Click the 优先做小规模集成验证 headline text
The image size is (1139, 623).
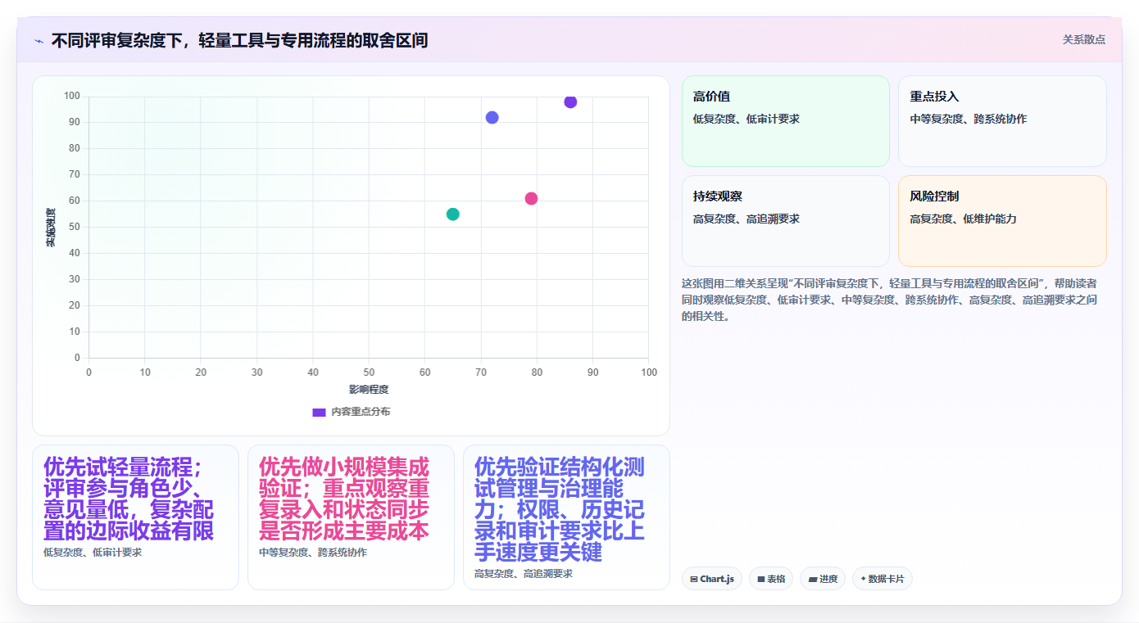(x=344, y=499)
